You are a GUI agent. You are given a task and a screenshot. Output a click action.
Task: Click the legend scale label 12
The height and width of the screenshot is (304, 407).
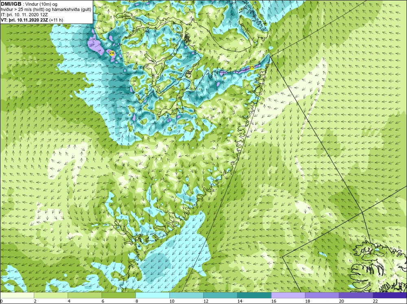[x=206, y=301]
